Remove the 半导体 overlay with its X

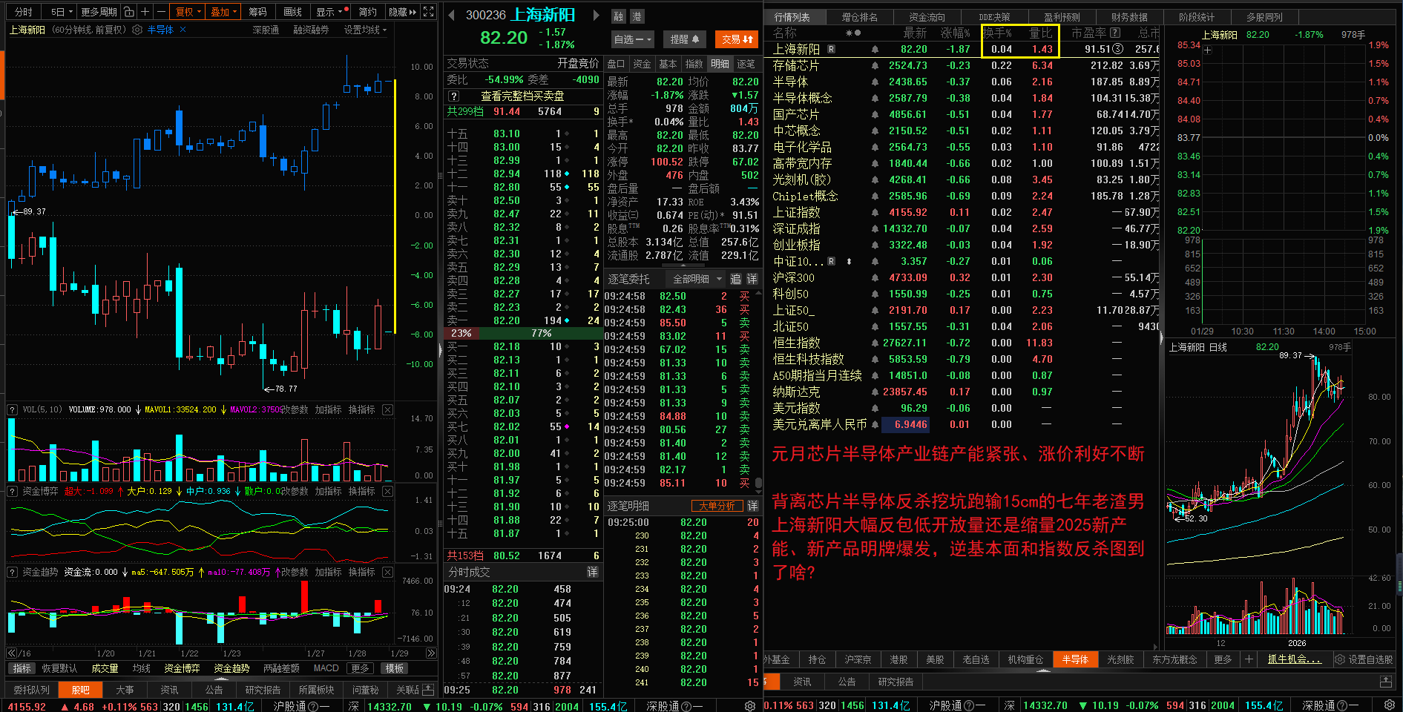point(183,30)
